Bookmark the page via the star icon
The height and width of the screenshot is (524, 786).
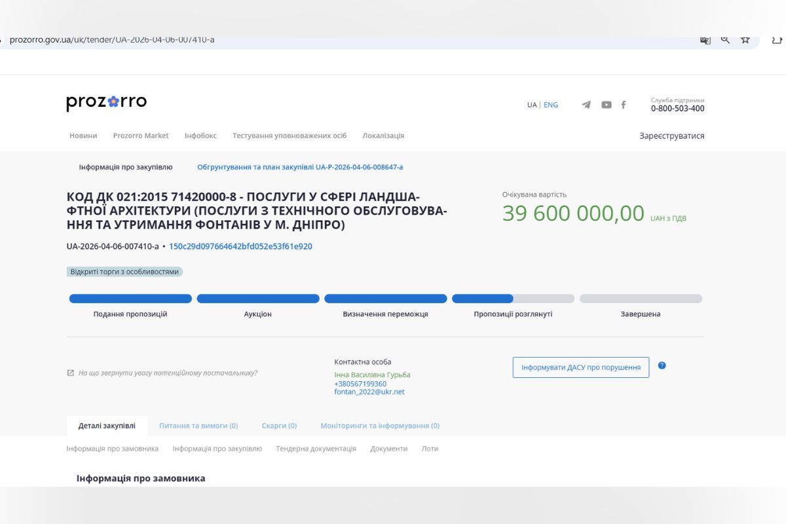coord(745,39)
